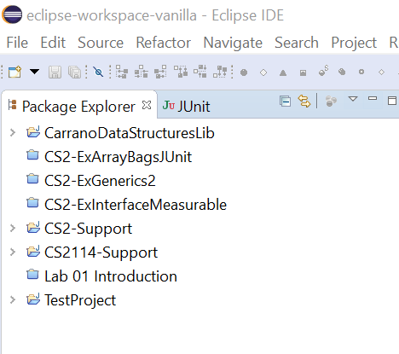Open the dropdown arrow beside the New icon
The image size is (399, 354).
35,72
